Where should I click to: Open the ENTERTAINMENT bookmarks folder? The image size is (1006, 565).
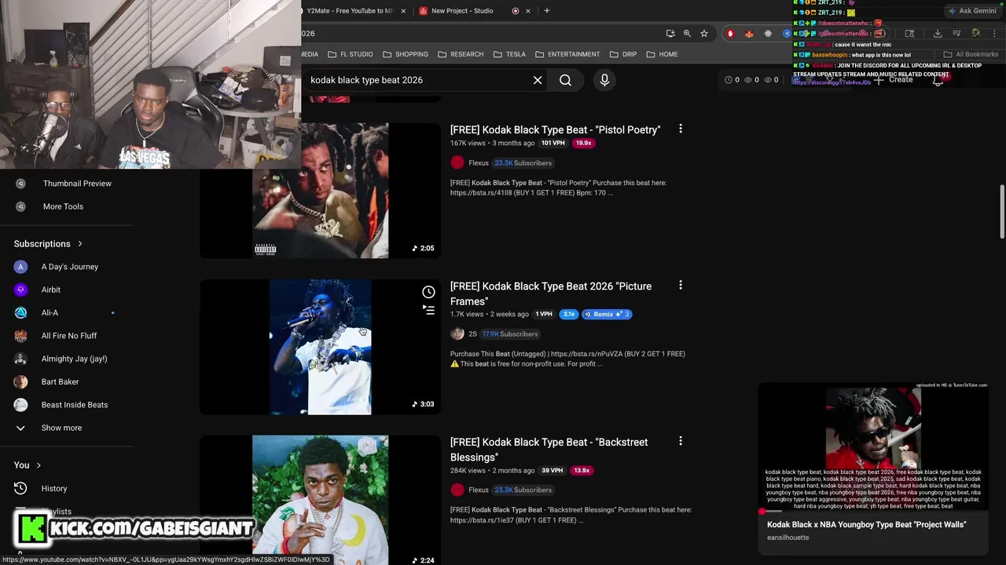(567, 54)
